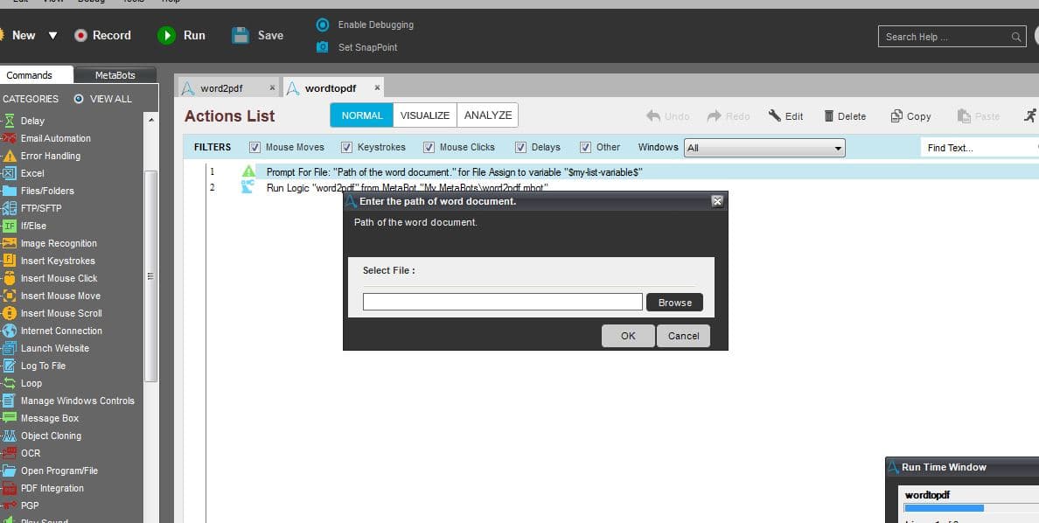Click the Select File path input field
The image size is (1039, 523).
[502, 303]
